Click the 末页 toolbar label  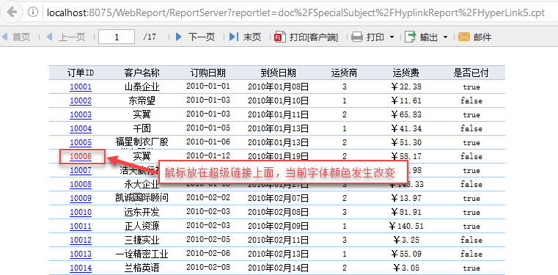click(252, 37)
